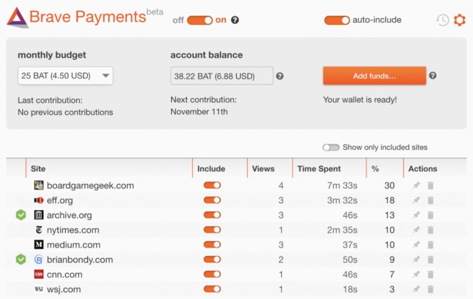Click verified checkmark beside archive.org
Image resolution: width=473 pixels, height=299 pixels.
point(21,215)
